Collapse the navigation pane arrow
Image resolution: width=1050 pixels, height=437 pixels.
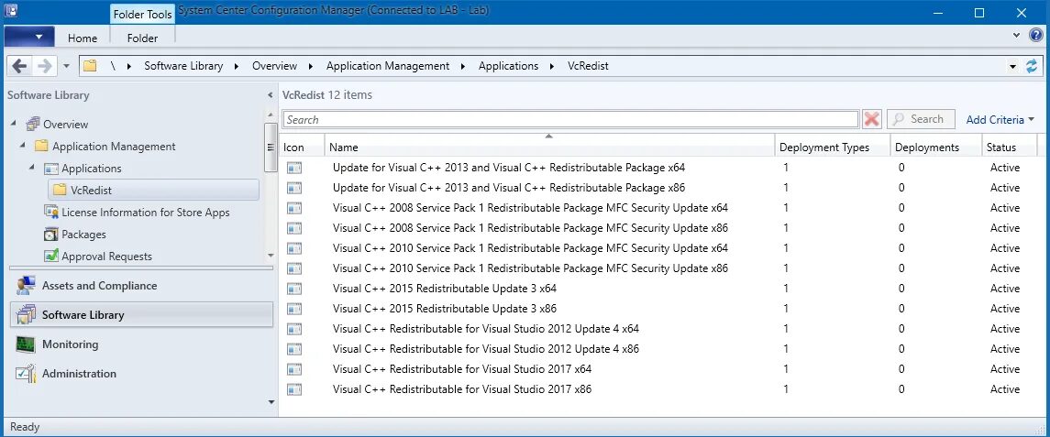tap(270, 95)
